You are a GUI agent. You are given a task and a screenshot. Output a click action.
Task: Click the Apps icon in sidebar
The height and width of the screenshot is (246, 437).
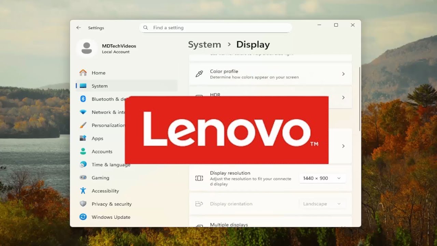click(x=83, y=138)
